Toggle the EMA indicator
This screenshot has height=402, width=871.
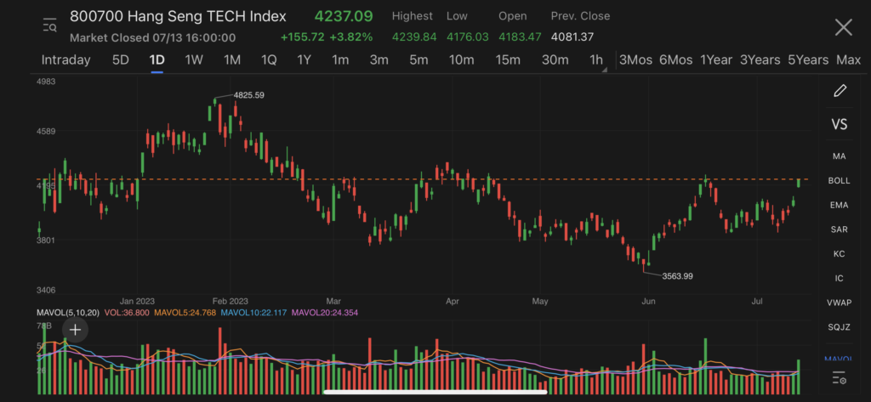[x=839, y=206]
